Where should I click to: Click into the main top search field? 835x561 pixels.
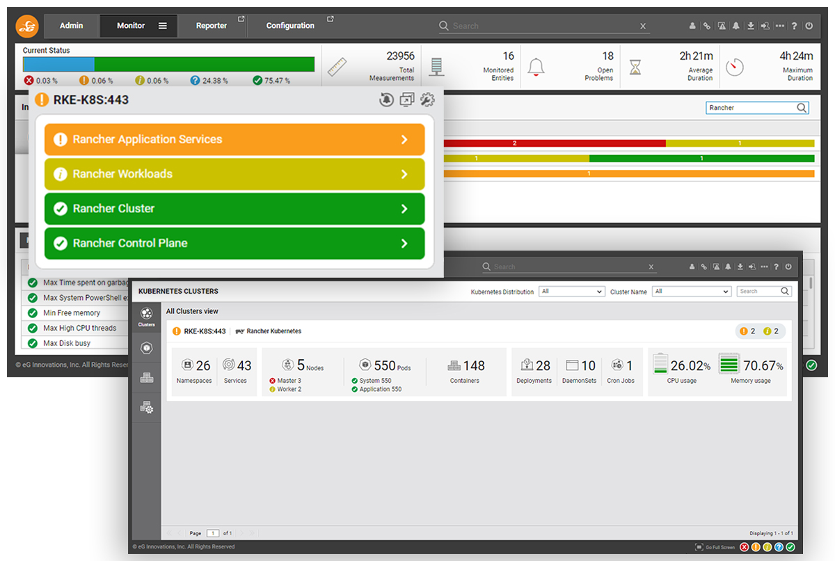[x=544, y=26]
